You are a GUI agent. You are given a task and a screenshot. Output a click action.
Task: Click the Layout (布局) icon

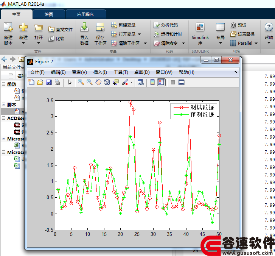220,27
